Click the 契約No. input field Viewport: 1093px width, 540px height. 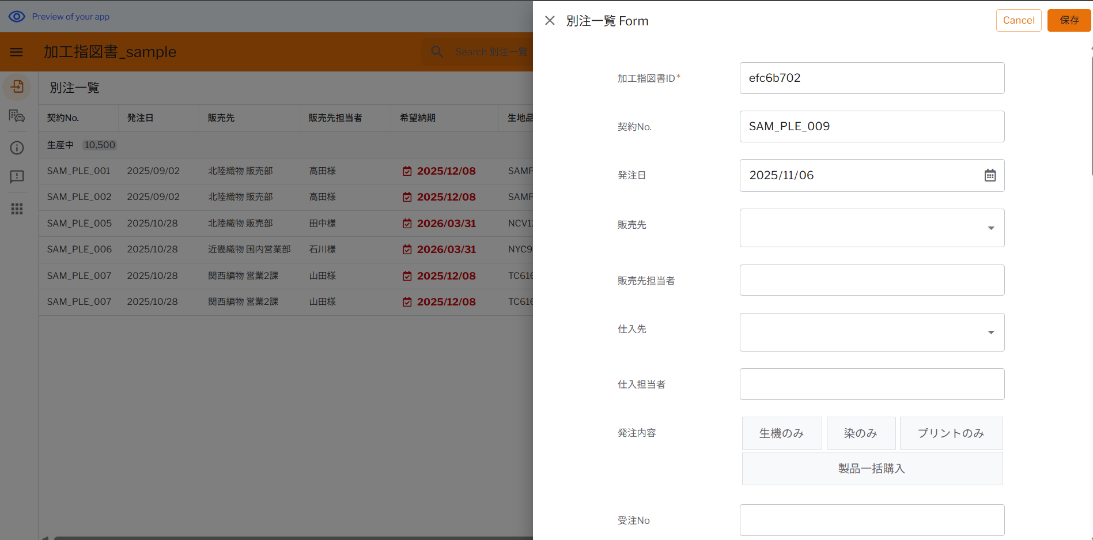pyautogui.click(x=872, y=126)
